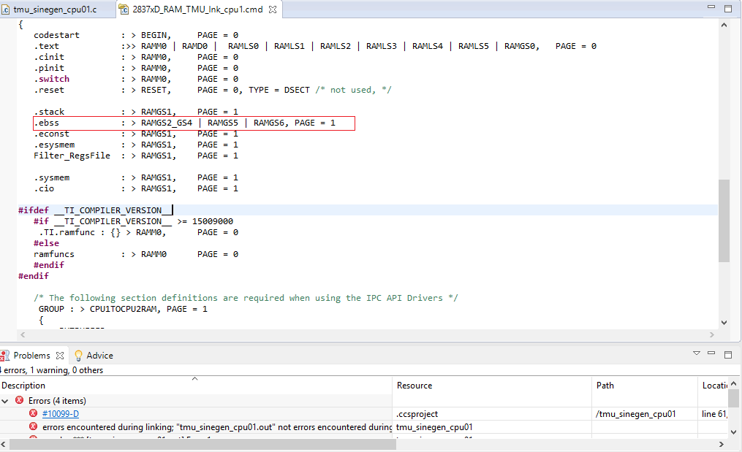Click Problems horizontal scrollbar right arrow
The image size is (742, 452).
coord(722,445)
